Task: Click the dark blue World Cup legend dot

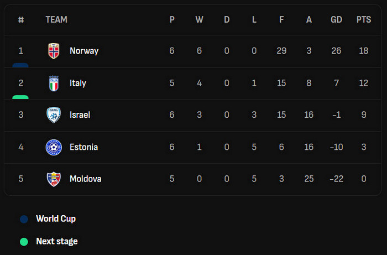Action: click(24, 219)
